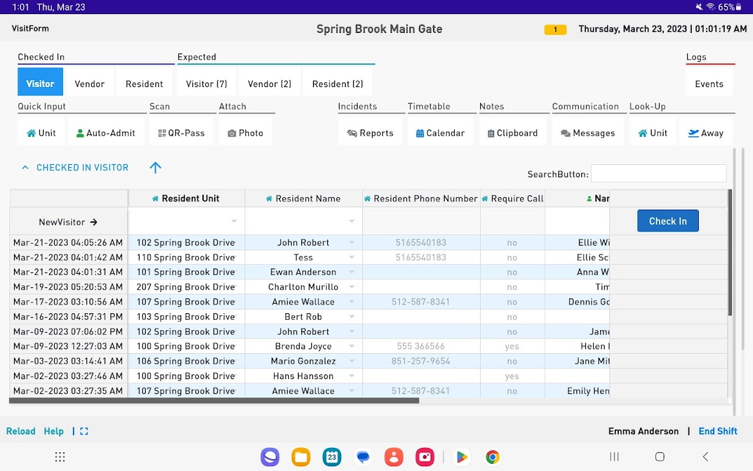This screenshot has height=471, width=753.
Task: Open incident Reports
Action: coord(370,133)
